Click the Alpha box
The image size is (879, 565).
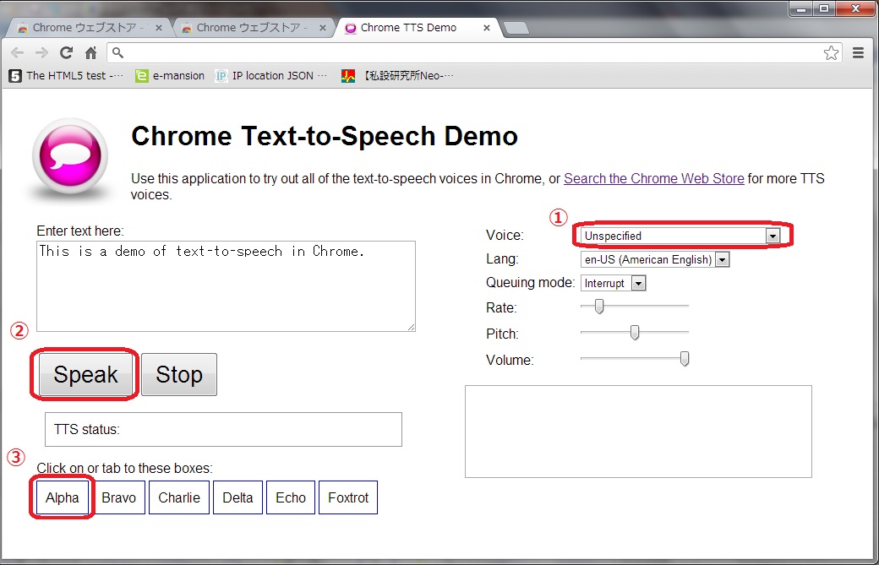tap(63, 497)
